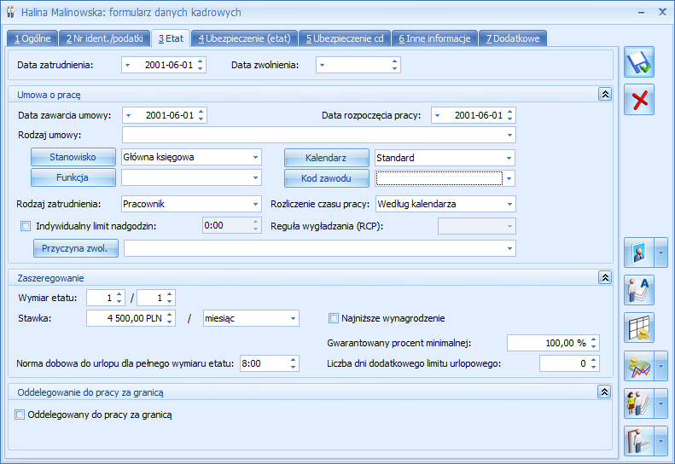The height and width of the screenshot is (464, 675).
Task: Open the Kod zawodu dropdown arrow
Action: [x=509, y=178]
